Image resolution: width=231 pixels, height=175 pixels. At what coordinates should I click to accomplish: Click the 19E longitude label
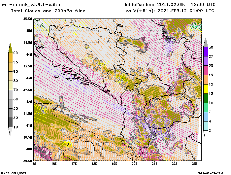[x=114, y=164]
